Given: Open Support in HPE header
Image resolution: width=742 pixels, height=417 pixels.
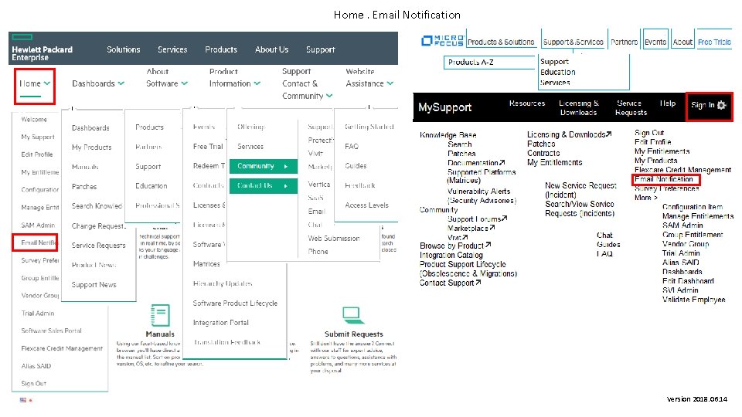Looking at the screenshot, I should (x=320, y=49).
